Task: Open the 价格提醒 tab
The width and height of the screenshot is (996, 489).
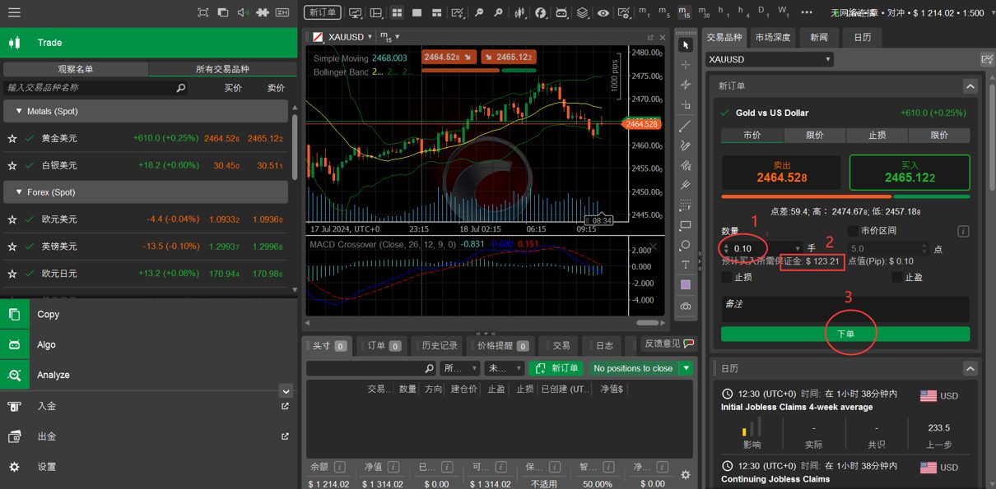Action: click(x=501, y=346)
